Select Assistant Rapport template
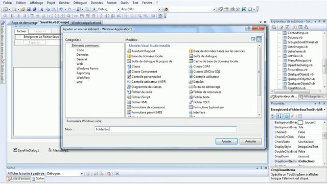 pyautogui.click(x=141, y=51)
